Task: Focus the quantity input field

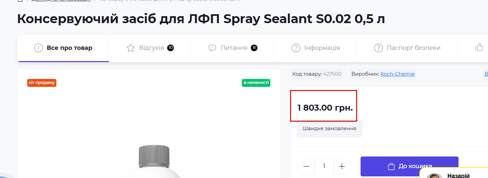Action: [x=324, y=166]
